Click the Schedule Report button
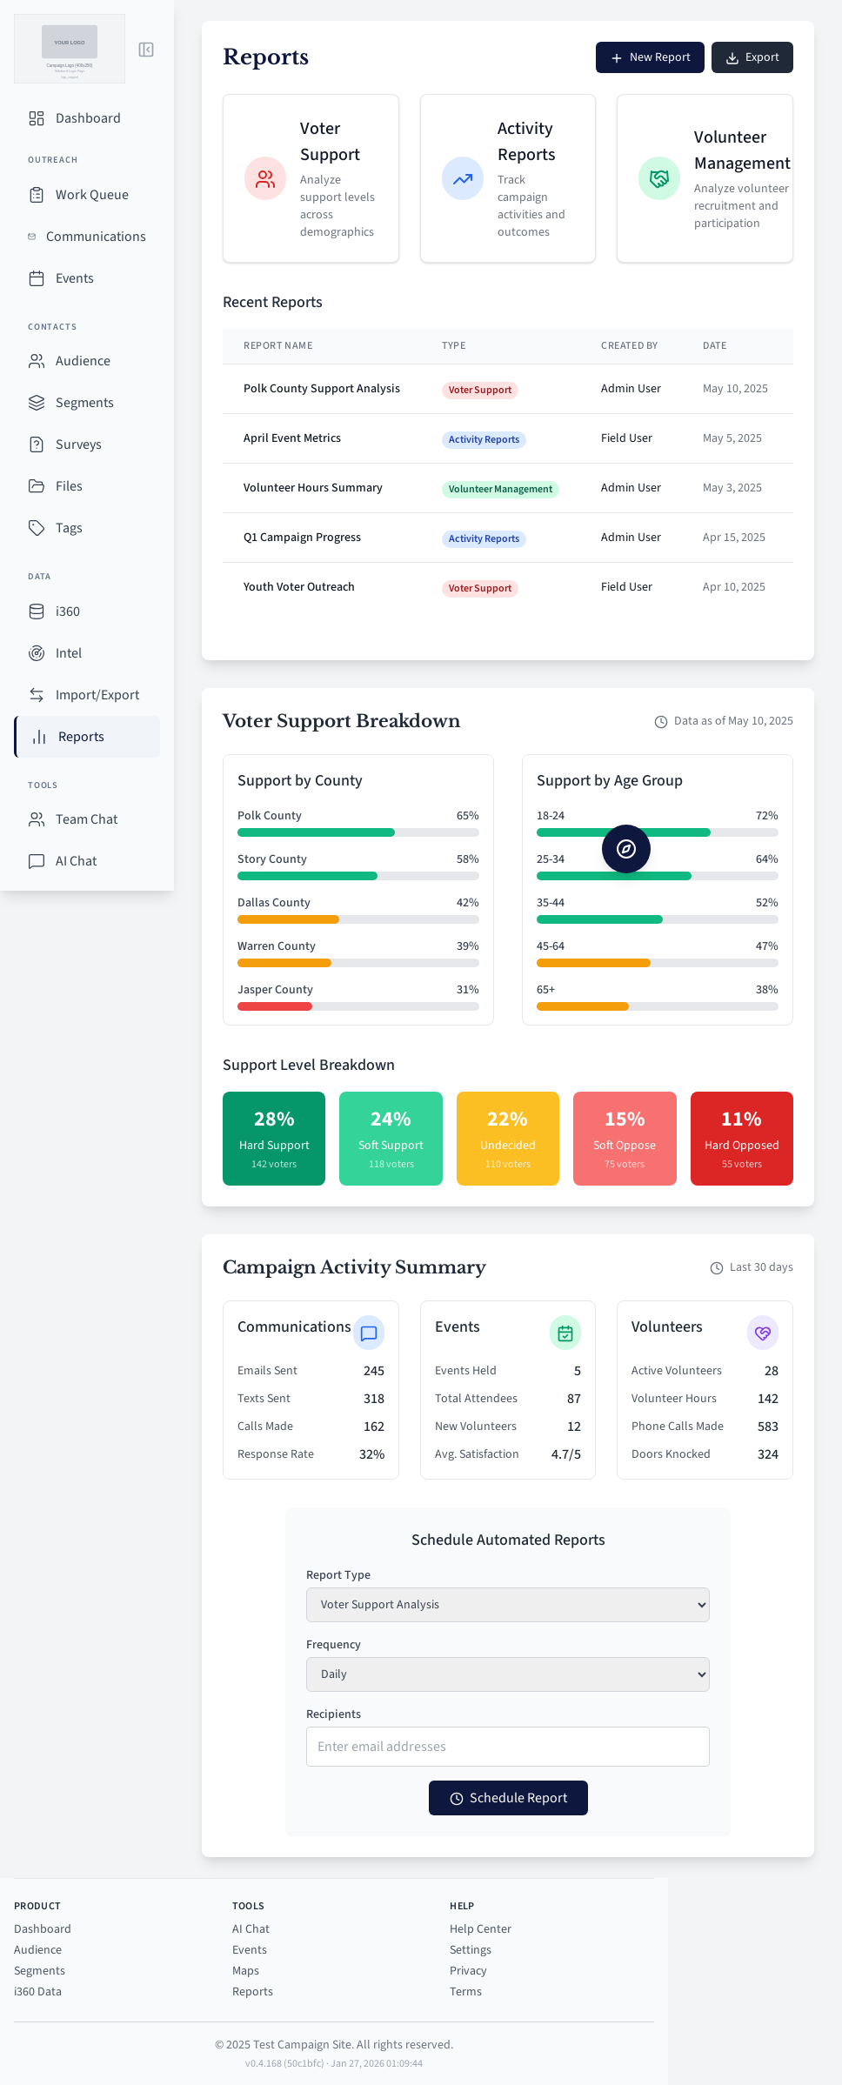This screenshot has height=2085, width=842. (508, 1798)
